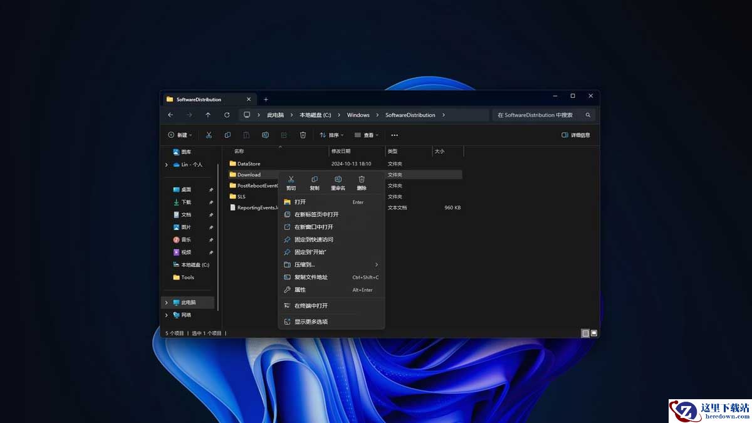Choose 删除 in the context menu
This screenshot has height=423, width=752.
[x=362, y=183]
